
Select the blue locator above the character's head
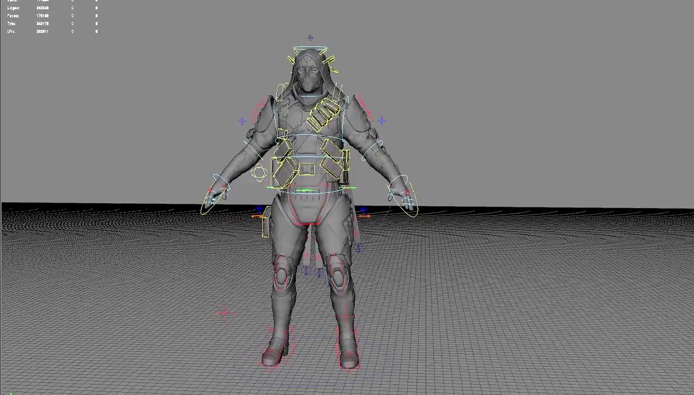pos(310,38)
